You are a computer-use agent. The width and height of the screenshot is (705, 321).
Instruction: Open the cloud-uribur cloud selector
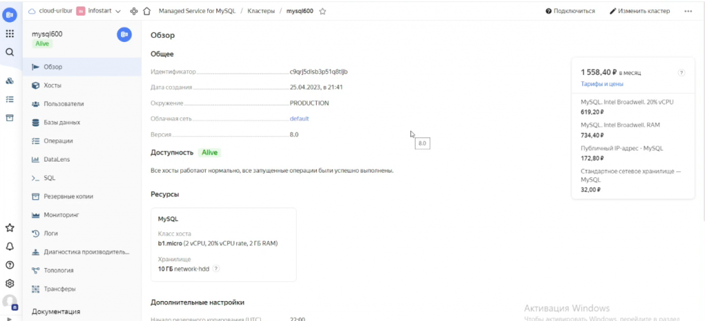click(x=50, y=11)
